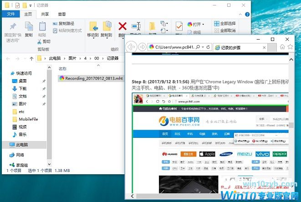Switch to the View (查看) tab
The width and height of the screenshot is (301, 202).
[x=62, y=14]
